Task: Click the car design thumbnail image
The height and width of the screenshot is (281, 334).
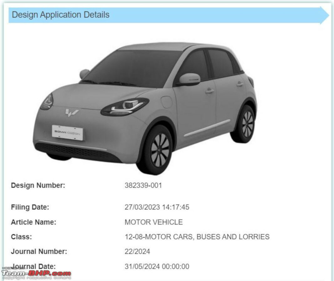Action: tap(147, 103)
